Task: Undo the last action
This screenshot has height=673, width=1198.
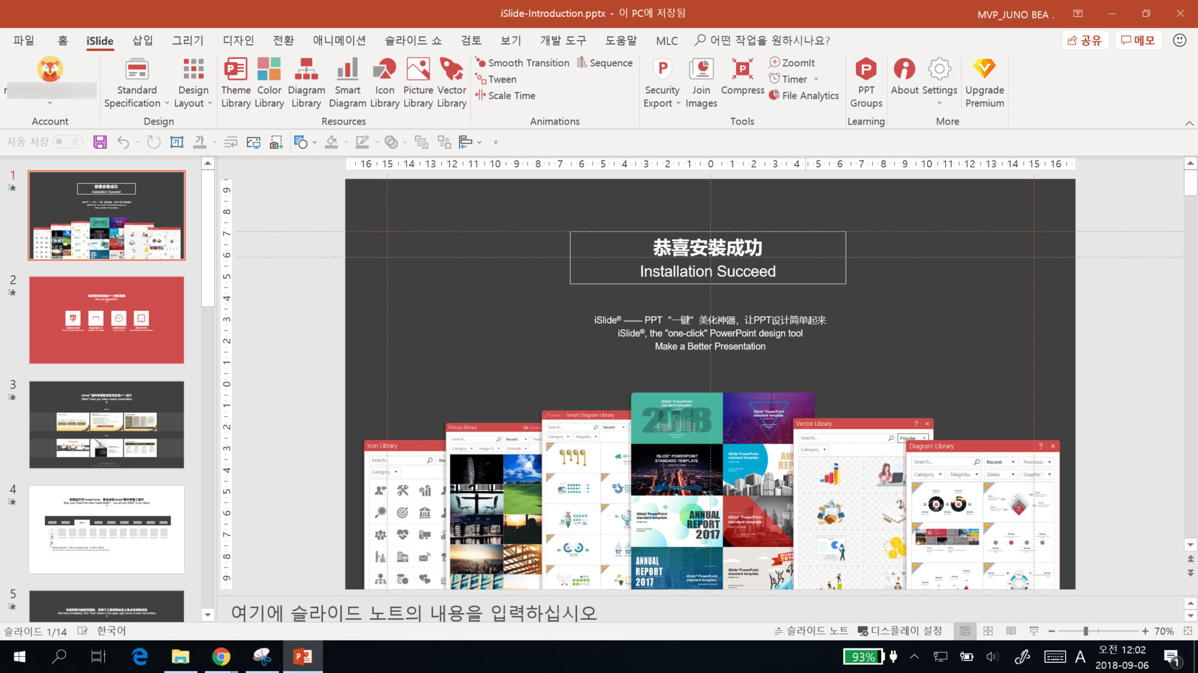Action: click(123, 142)
